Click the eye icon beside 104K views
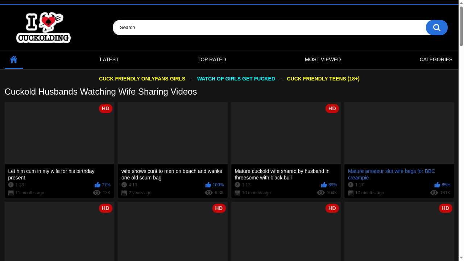Image resolution: width=464 pixels, height=261 pixels. point(321,193)
